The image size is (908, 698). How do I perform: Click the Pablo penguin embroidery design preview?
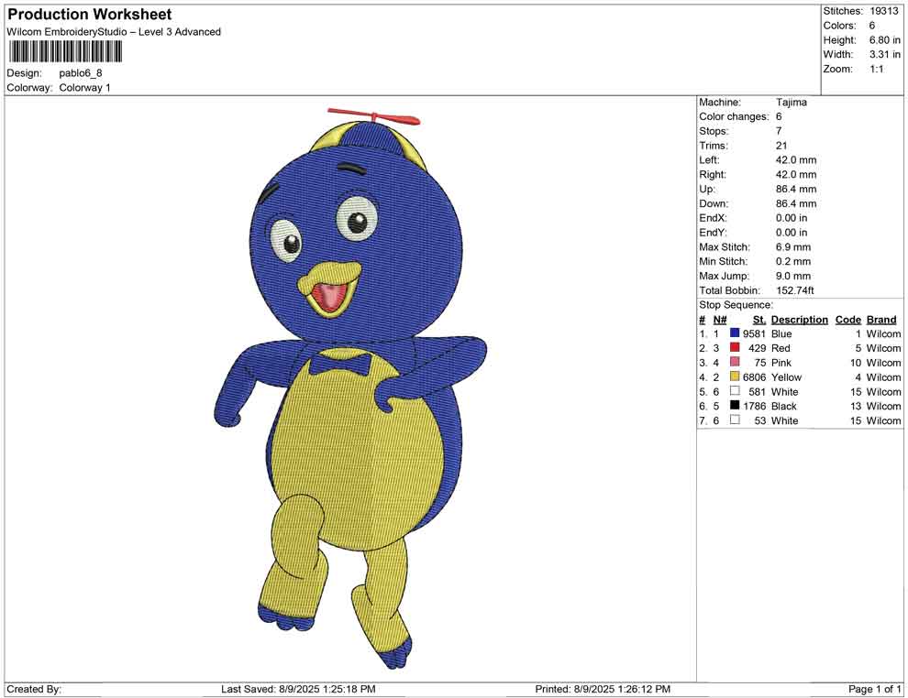coord(350,387)
